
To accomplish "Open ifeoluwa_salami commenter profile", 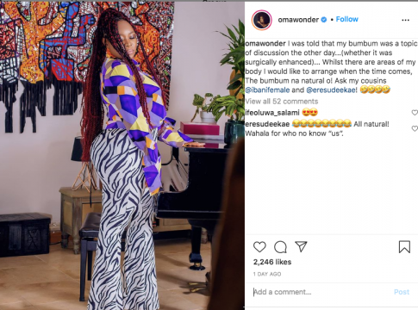I will point(272,113).
